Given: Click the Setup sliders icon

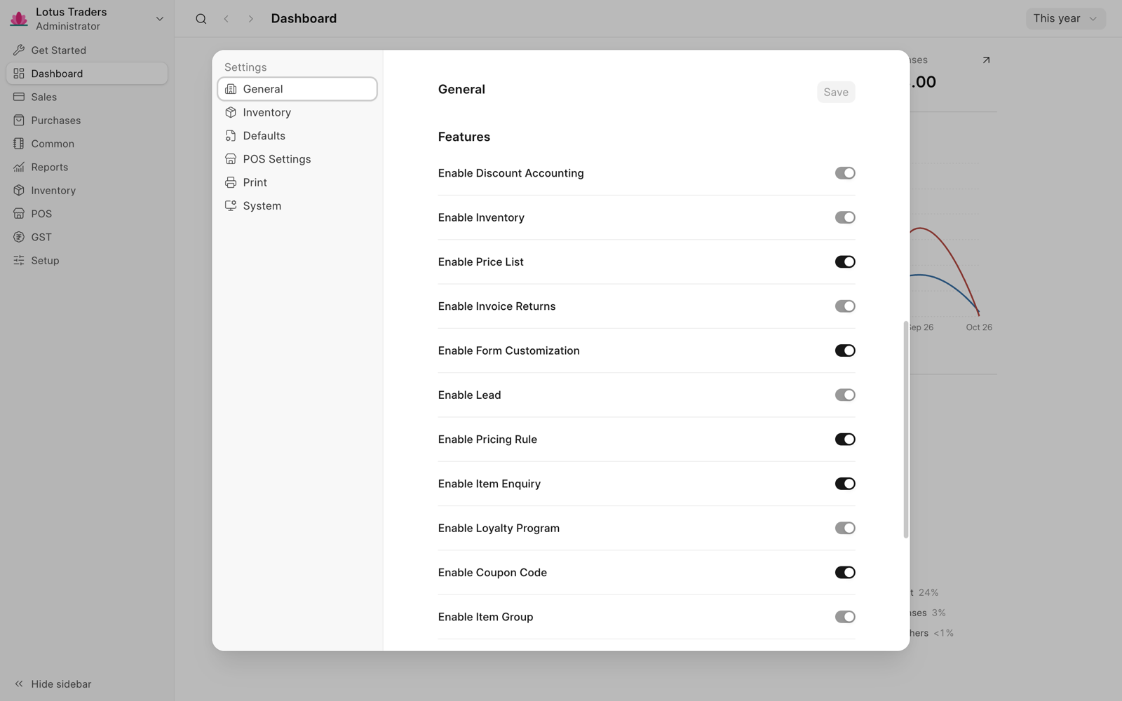Looking at the screenshot, I should (19, 261).
